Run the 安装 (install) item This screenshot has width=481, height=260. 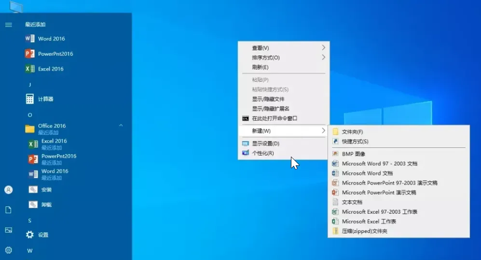40,189
